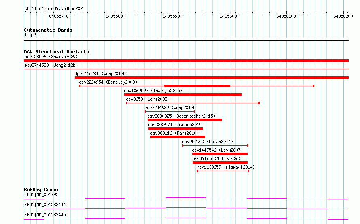Select the nsv528506 red variant bar
This screenshot has height=224, width=360.
click(x=186, y=61)
